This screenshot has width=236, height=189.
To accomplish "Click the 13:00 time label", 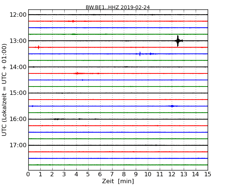I will pos(18,41).
